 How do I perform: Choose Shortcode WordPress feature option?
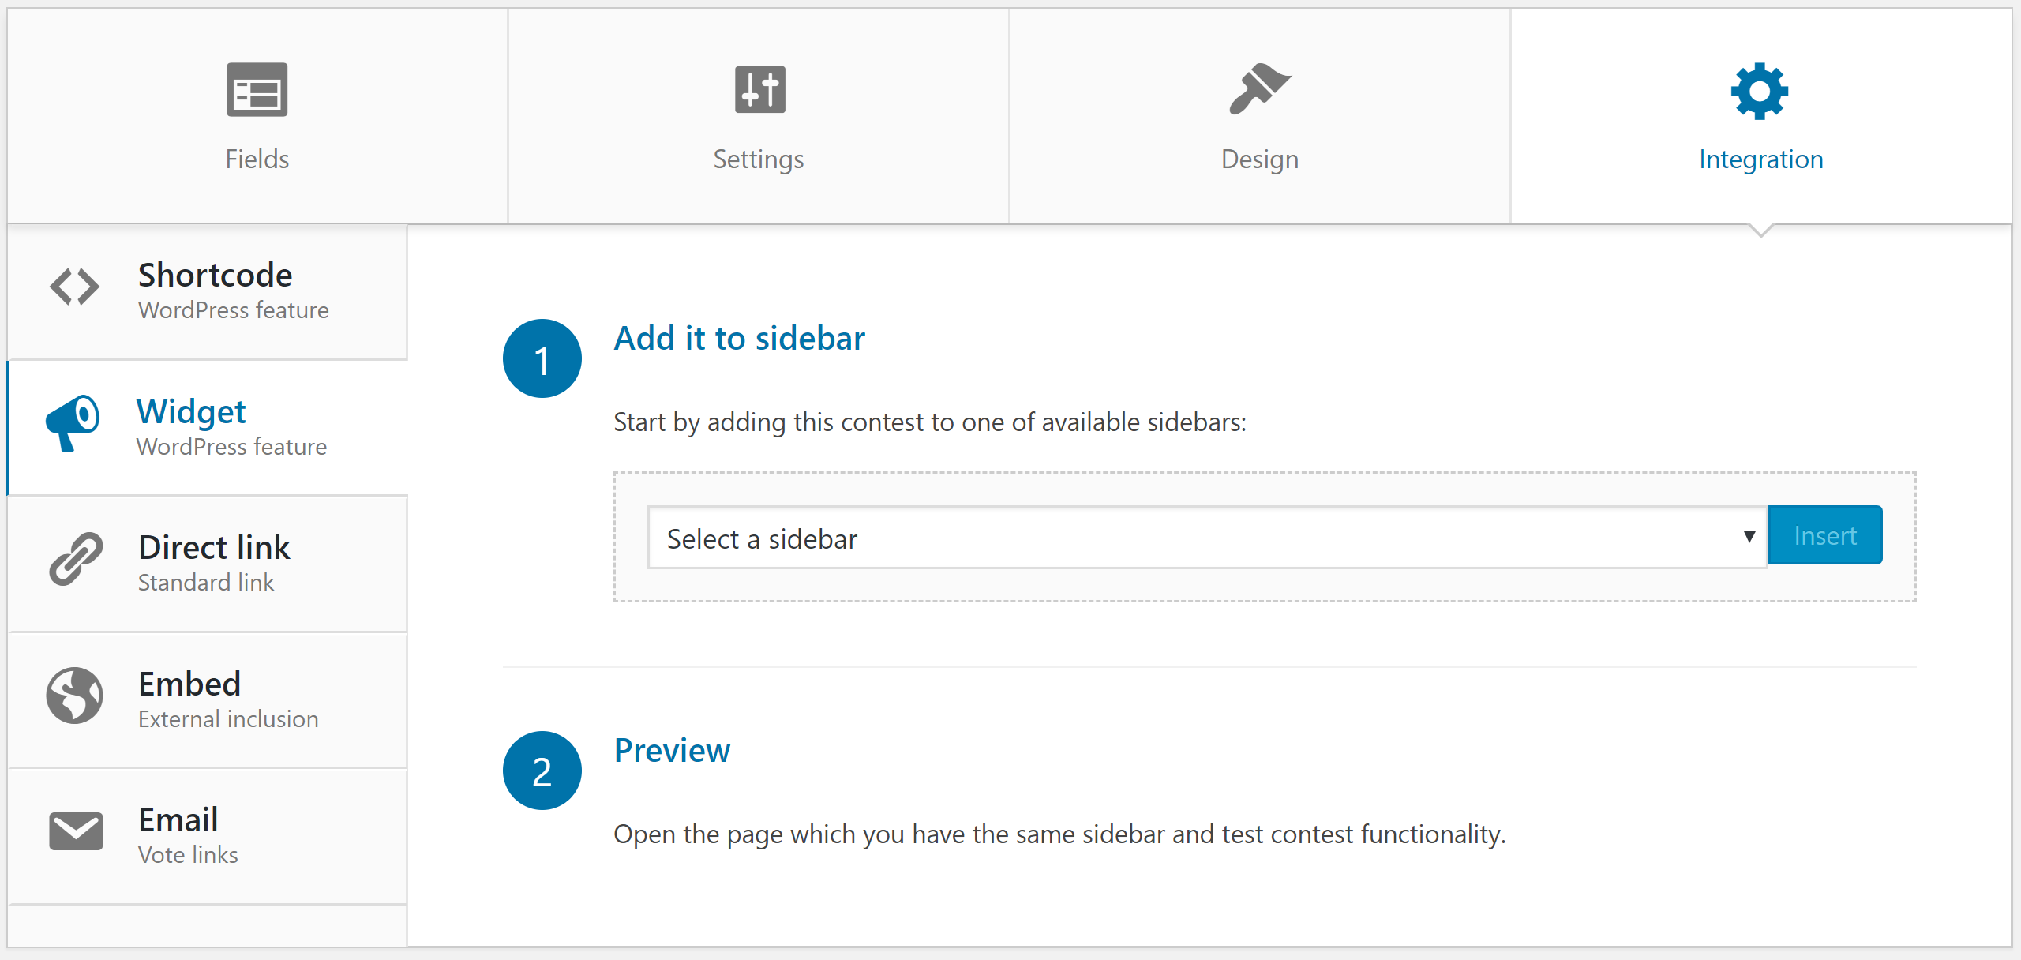click(x=207, y=291)
